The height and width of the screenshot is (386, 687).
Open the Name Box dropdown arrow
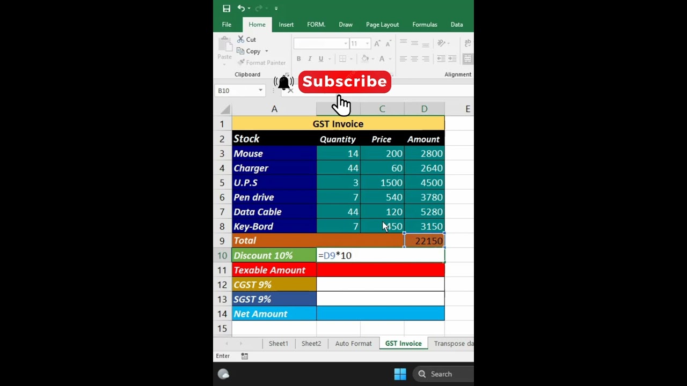(x=260, y=91)
